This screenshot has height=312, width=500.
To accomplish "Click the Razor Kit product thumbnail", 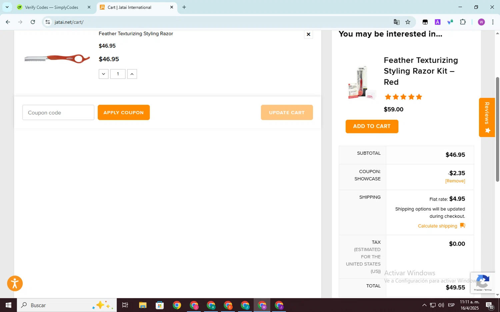I will tap(362, 82).
